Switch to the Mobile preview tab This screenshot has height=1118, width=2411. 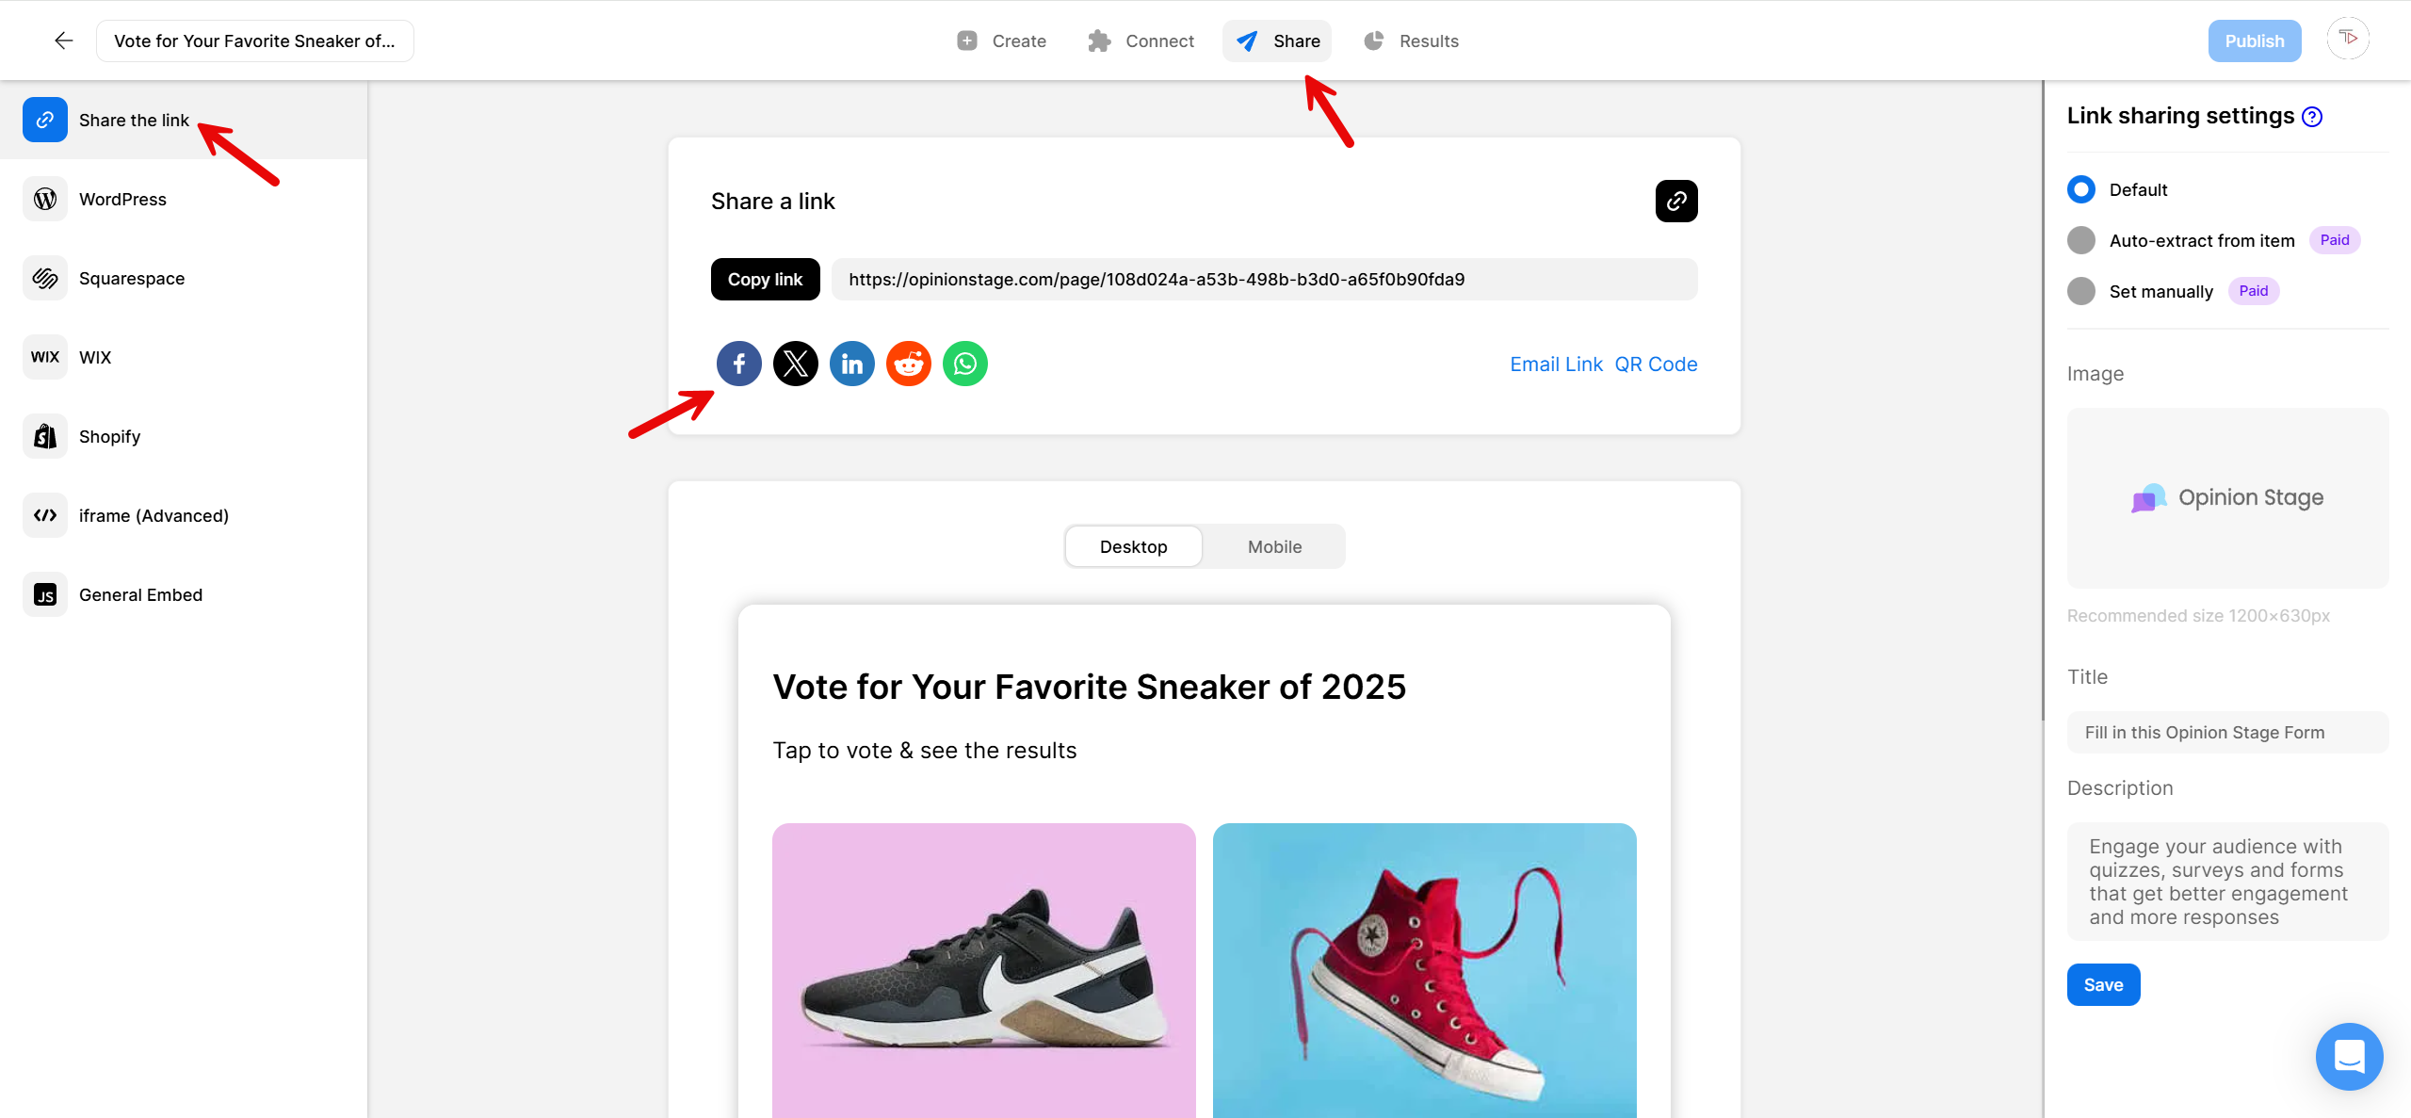pos(1274,546)
